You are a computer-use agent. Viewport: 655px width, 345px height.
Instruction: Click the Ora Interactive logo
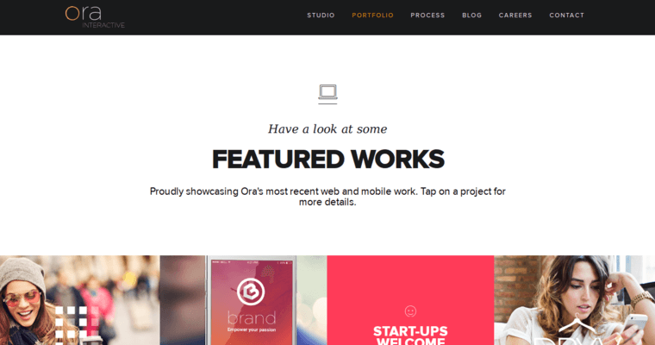click(x=94, y=16)
